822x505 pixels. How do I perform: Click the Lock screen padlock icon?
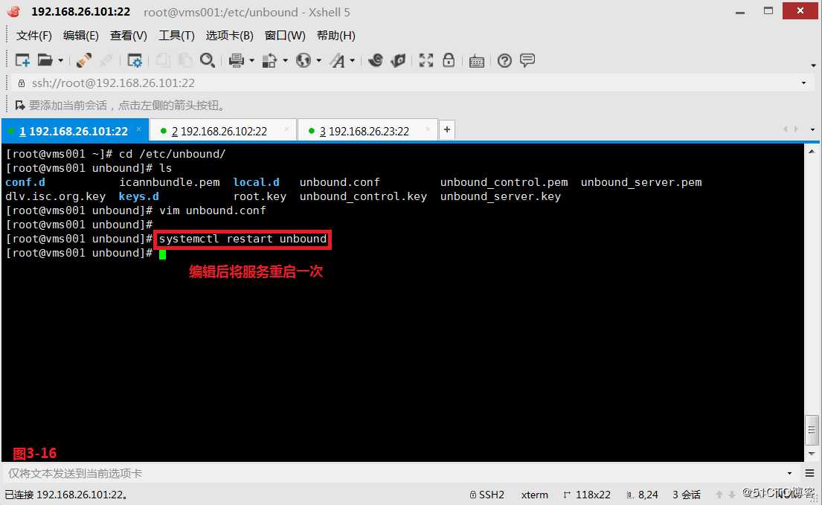pos(449,60)
